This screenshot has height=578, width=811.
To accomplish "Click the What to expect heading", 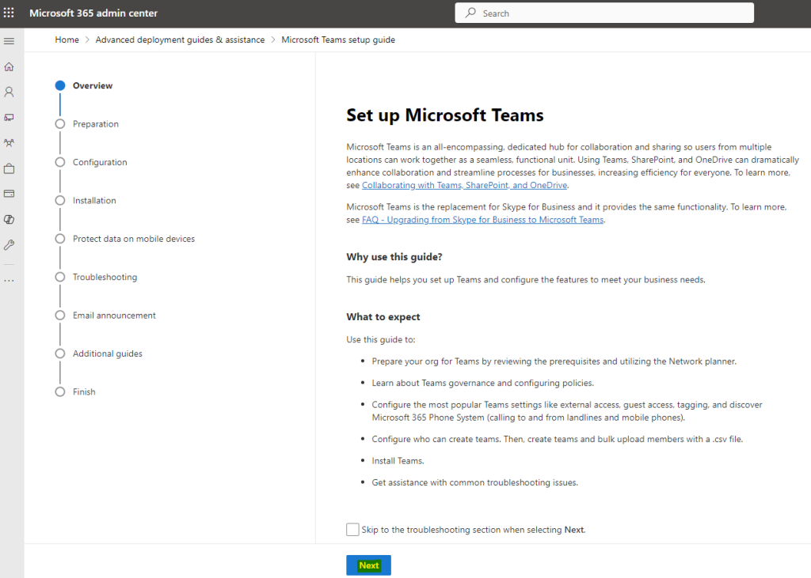I will (383, 316).
